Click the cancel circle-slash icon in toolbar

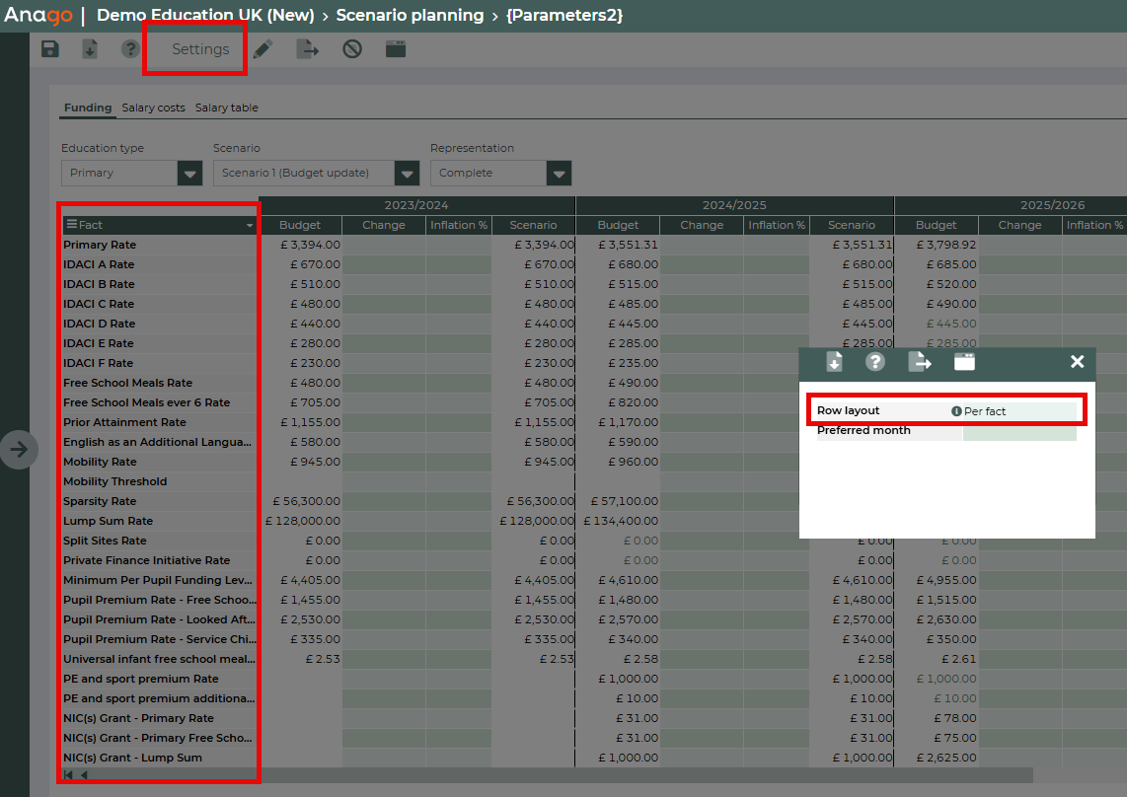[x=352, y=49]
